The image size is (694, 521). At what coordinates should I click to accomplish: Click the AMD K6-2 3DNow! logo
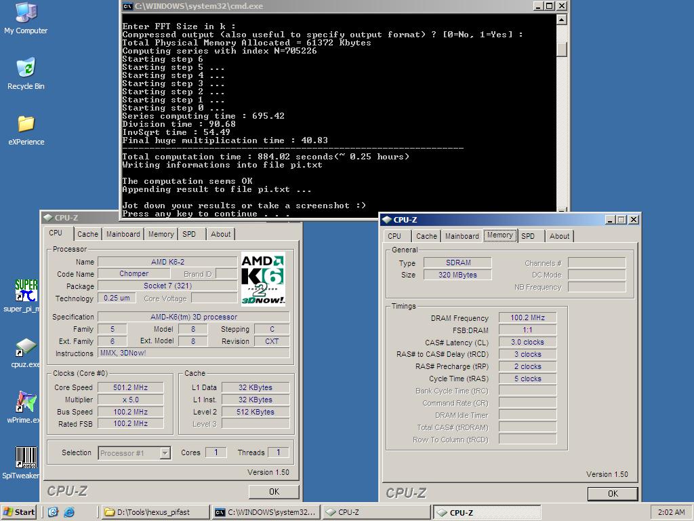tap(263, 279)
